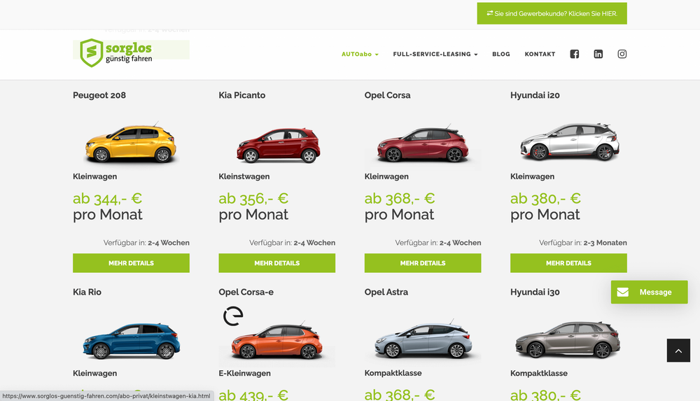Click Mehr Details for Opel Corsa

tap(423, 263)
